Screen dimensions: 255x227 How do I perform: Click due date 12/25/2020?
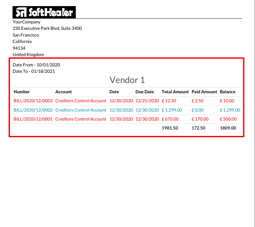click(147, 101)
